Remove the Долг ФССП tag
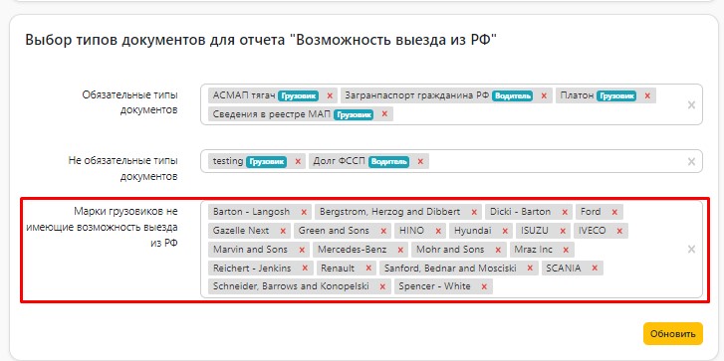The width and height of the screenshot is (724, 361). 420,161
